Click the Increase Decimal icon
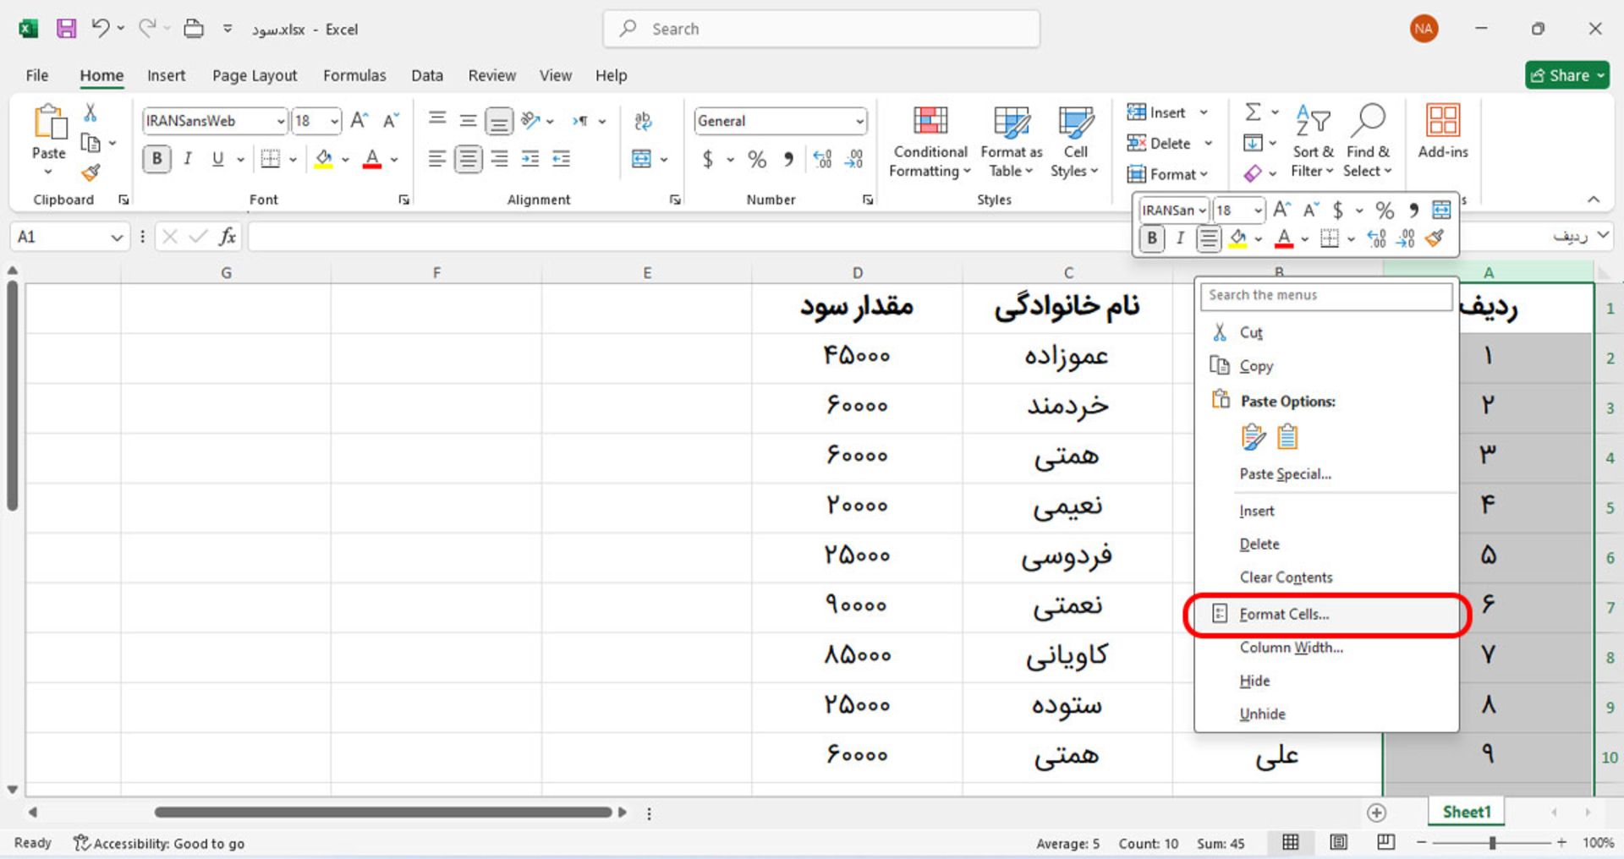This screenshot has height=859, width=1624. [x=822, y=159]
